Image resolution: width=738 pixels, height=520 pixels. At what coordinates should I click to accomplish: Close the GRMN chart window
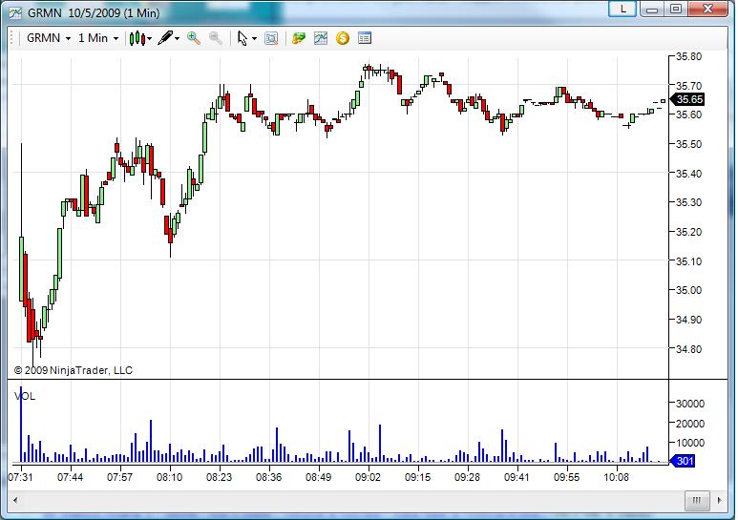point(707,9)
